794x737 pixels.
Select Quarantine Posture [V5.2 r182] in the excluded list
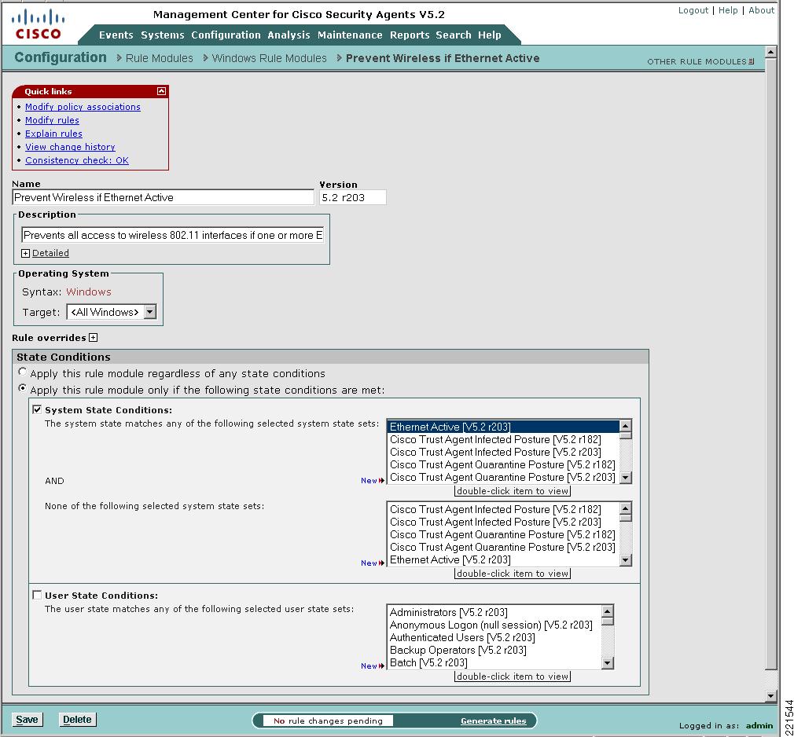(503, 534)
